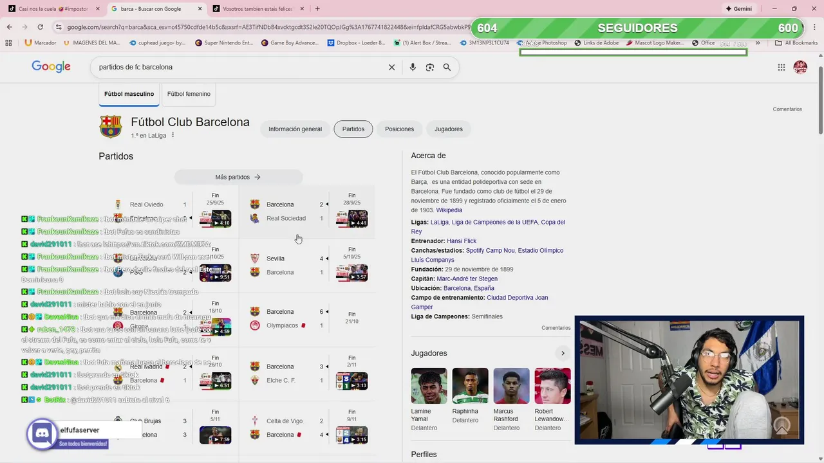Play Celta de Vigo vs Barcelona highlight

click(352, 435)
